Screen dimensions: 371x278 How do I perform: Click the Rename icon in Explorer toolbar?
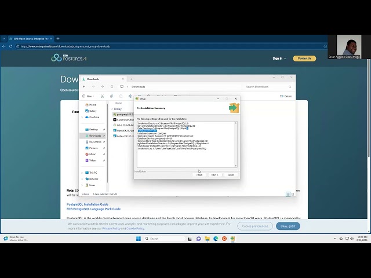[x=130, y=96]
